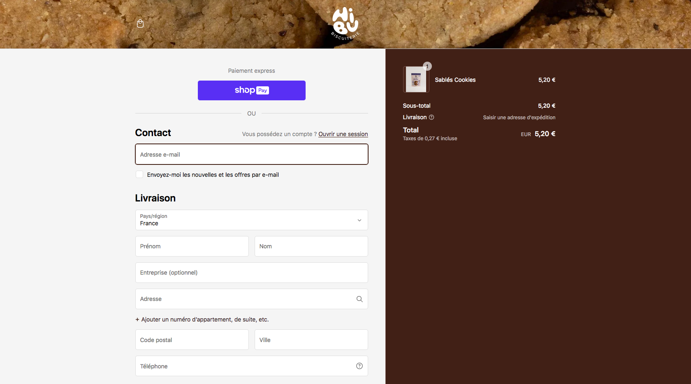
Task: Click the Livraison help question-mark icon
Action: click(x=431, y=117)
